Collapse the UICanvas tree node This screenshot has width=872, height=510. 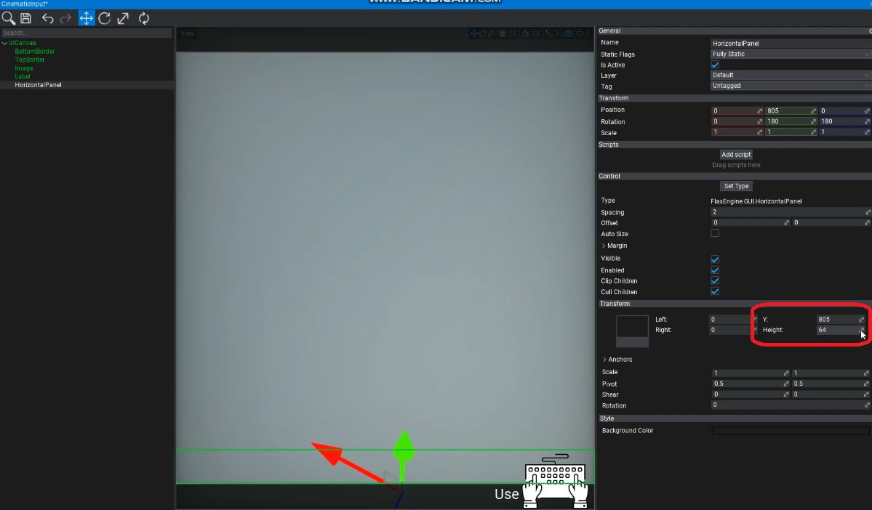(x=4, y=43)
